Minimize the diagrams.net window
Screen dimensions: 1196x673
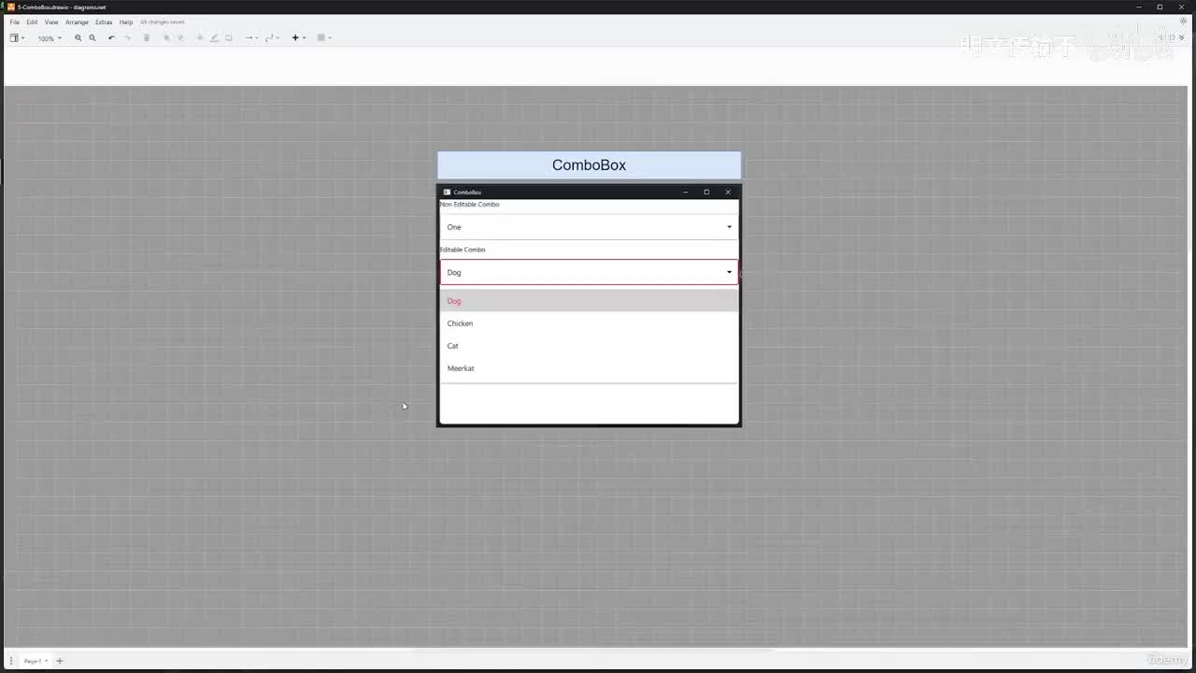point(1139,7)
